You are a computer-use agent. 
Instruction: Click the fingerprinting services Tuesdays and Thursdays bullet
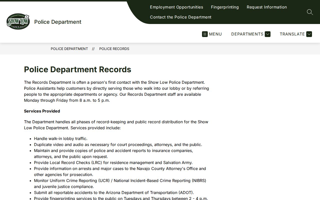coord(121,198)
